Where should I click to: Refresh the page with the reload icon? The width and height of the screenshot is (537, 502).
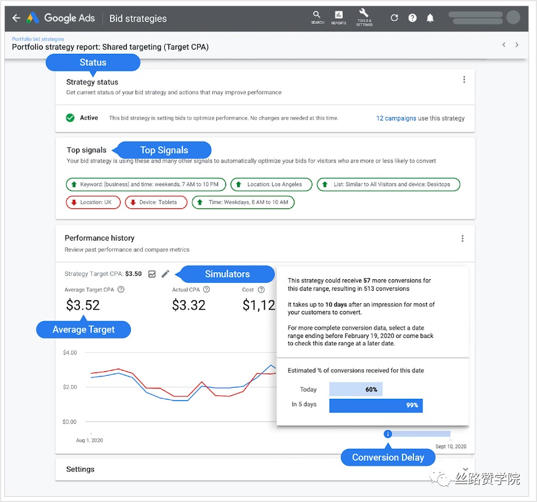click(x=394, y=18)
